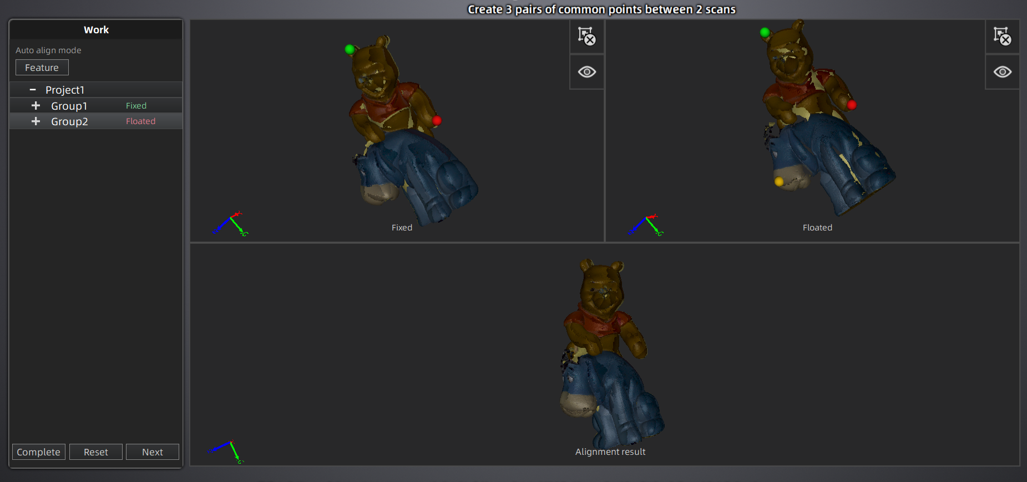Select the green point in Floated viewport
Image resolution: width=1027 pixels, height=482 pixels.
point(765,32)
